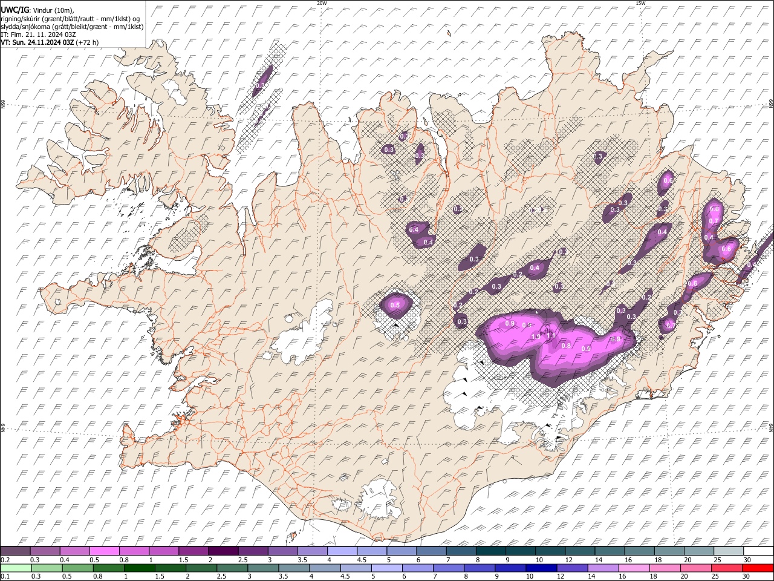Click the "VT: Sun. 24.11.2024 03Z" valid time
The height and width of the screenshot is (581, 774).
[37, 42]
